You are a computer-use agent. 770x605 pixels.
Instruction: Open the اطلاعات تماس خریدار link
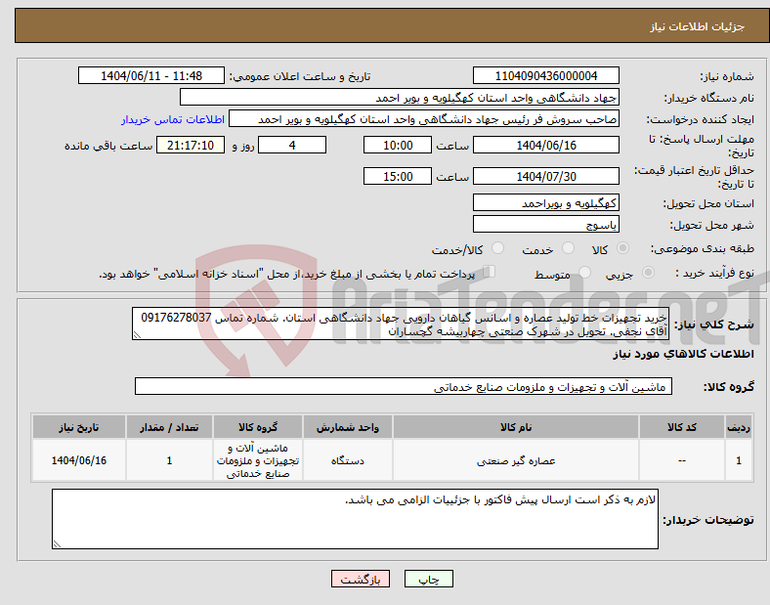[x=173, y=119]
